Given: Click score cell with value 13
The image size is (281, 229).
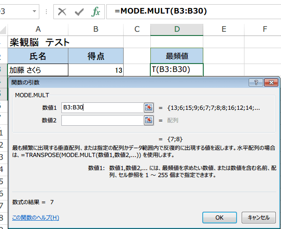Looking at the screenshot, I should (96, 70).
